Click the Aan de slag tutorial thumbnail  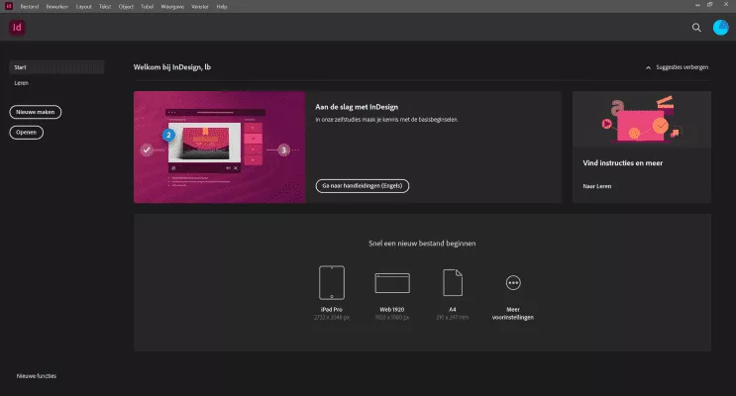coord(219,147)
